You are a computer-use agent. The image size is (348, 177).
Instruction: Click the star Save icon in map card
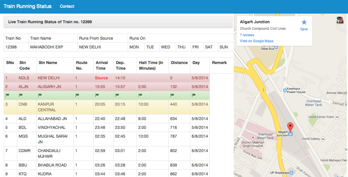click(304, 22)
